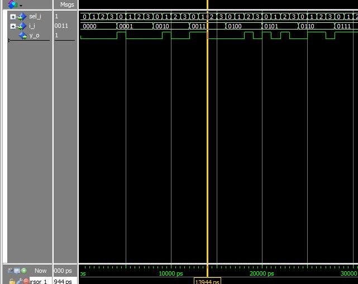
Task: Click the 0001 segment of i_i waveform
Action: pos(135,26)
